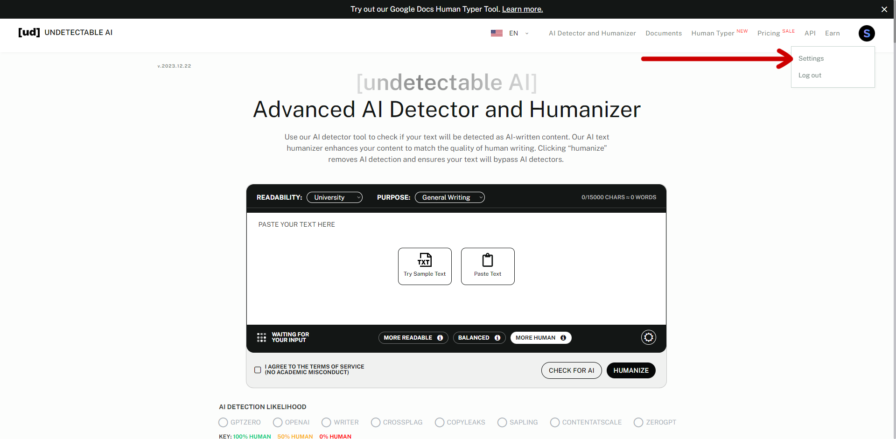Image resolution: width=896 pixels, height=439 pixels.
Task: Select the Balanced mode
Action: (x=479, y=338)
